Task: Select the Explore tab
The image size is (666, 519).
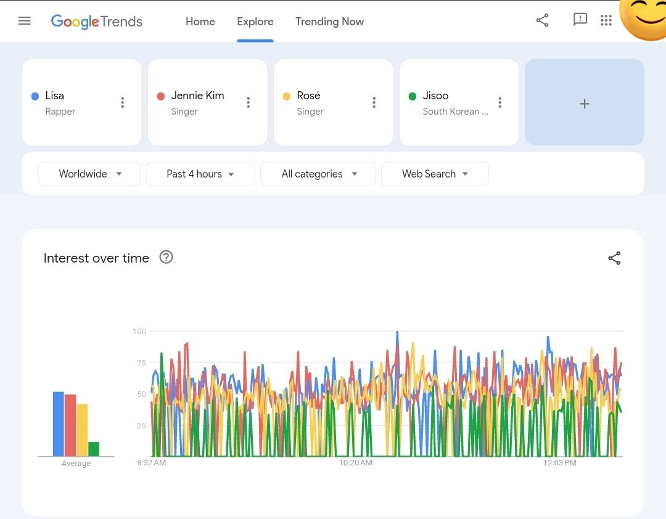Action: pos(255,22)
